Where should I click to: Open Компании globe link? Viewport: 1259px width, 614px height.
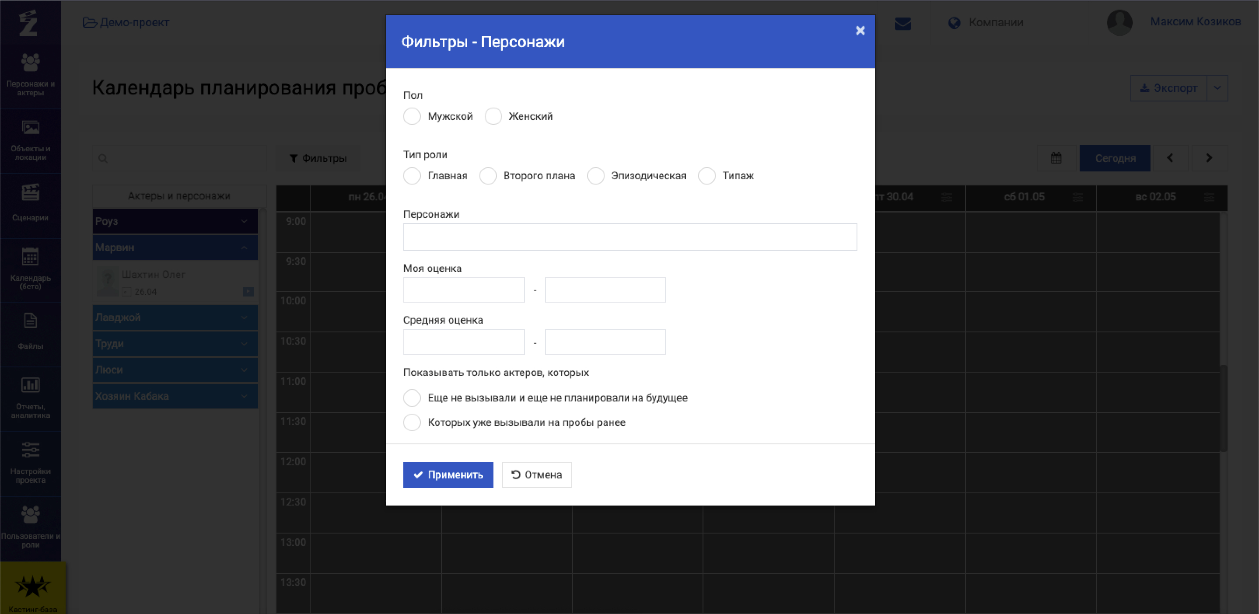tap(986, 22)
